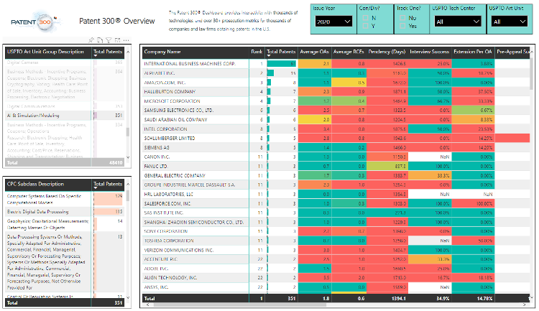This screenshot has width=539, height=311.
Task: Click the Extension Per OA column header
Action: pos(473,52)
